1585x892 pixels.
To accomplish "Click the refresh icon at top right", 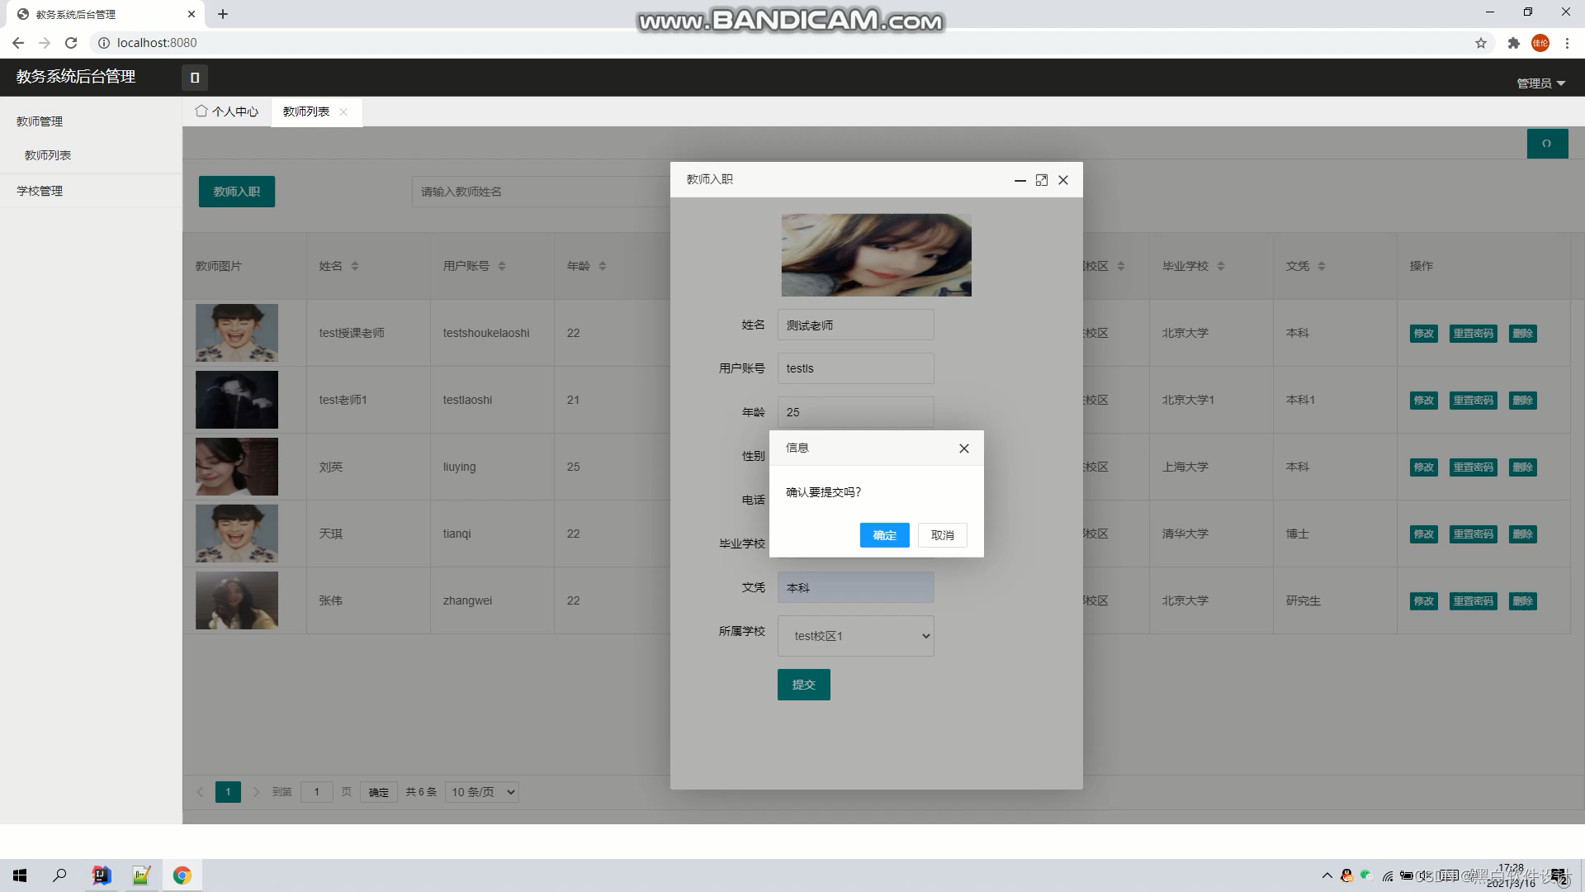I will [1547, 144].
